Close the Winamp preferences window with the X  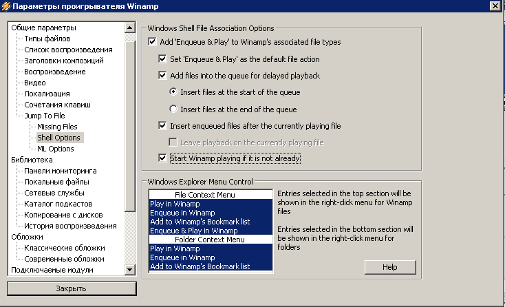click(494, 6)
